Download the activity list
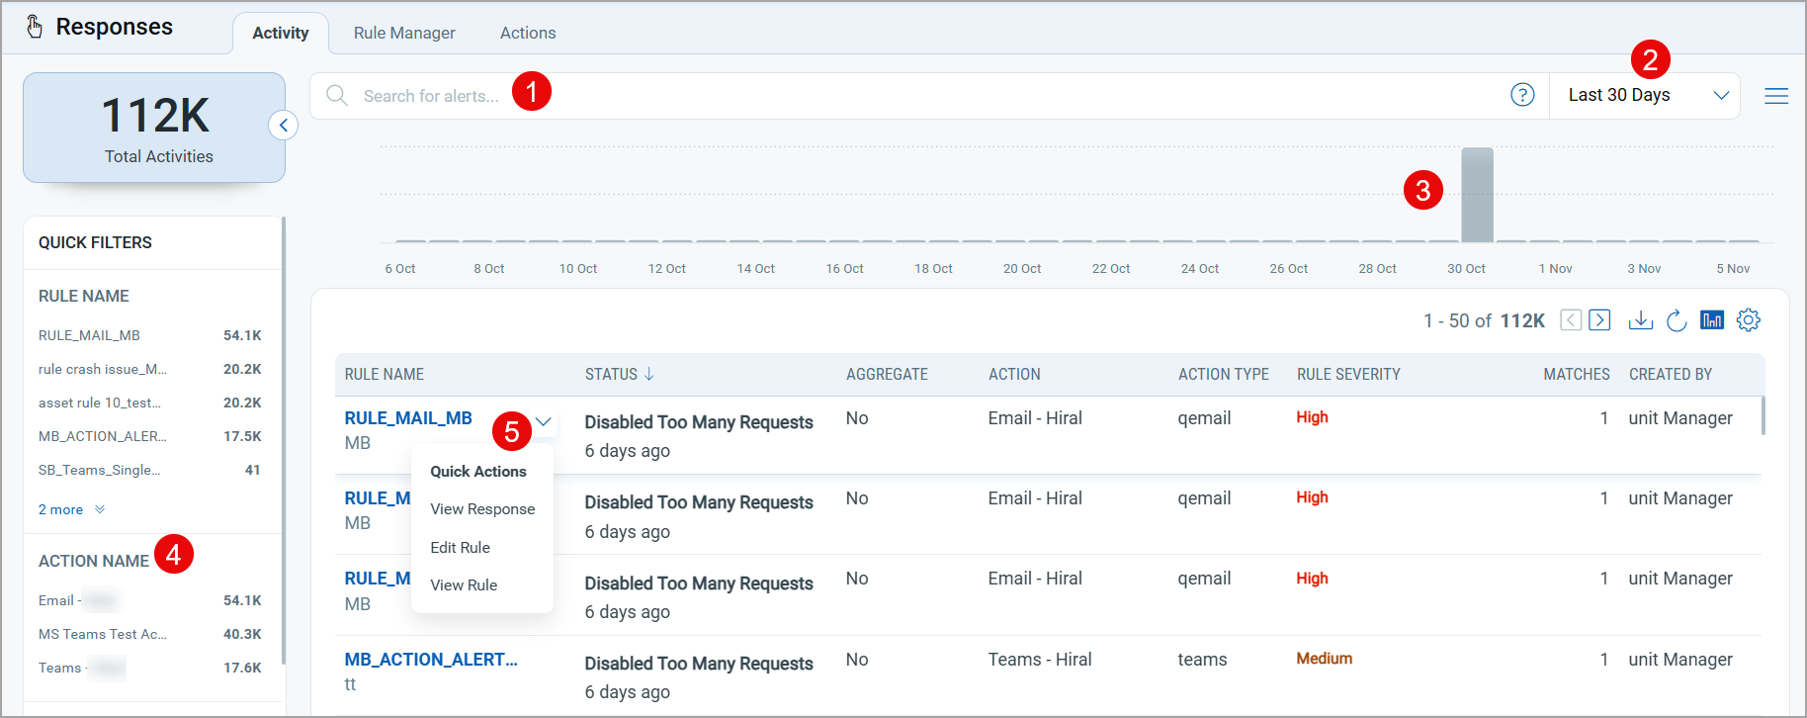 [1640, 320]
